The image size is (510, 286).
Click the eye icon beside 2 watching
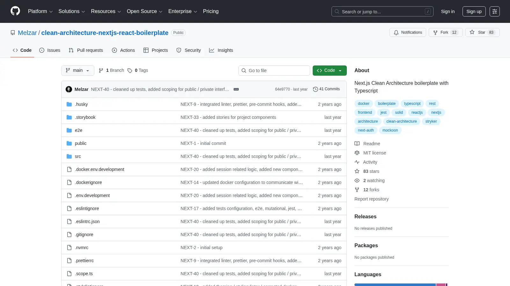coord(357,180)
